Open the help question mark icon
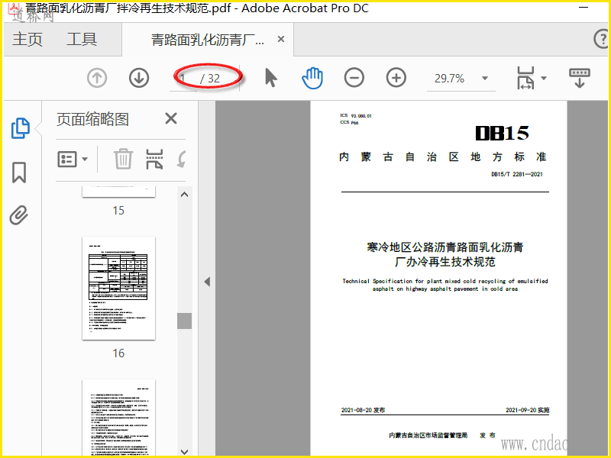This screenshot has width=611, height=458. (602, 39)
